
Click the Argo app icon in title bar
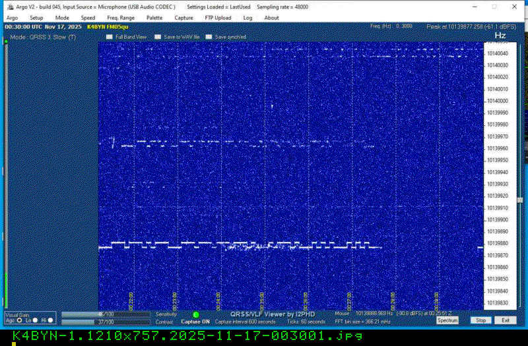point(10,6)
